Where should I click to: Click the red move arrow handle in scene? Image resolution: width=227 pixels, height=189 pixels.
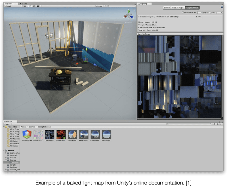click(x=77, y=63)
